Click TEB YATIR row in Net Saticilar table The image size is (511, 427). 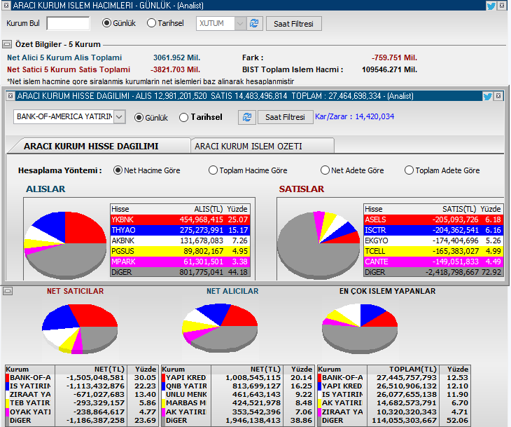click(81, 403)
